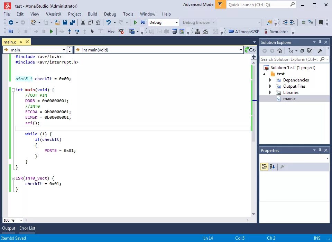The height and width of the screenshot is (242, 332).
Task: Open the Device Programming chip icon
Action: tap(174, 32)
